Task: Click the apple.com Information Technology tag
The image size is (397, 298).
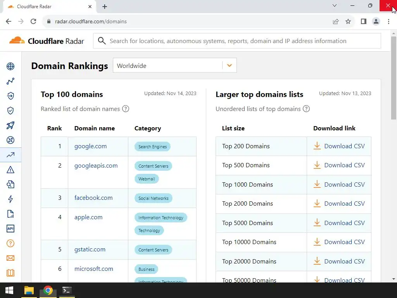Action: (161, 218)
